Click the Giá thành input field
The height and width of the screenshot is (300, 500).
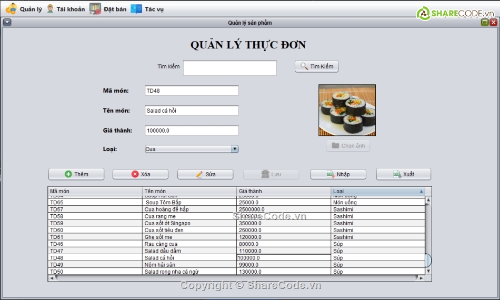click(x=192, y=131)
